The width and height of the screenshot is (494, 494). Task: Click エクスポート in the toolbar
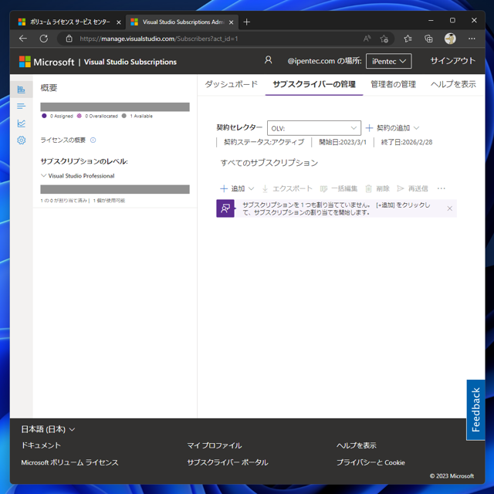287,188
